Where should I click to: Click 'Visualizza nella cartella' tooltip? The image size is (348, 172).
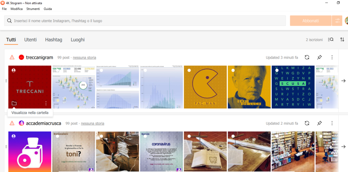tap(30, 113)
